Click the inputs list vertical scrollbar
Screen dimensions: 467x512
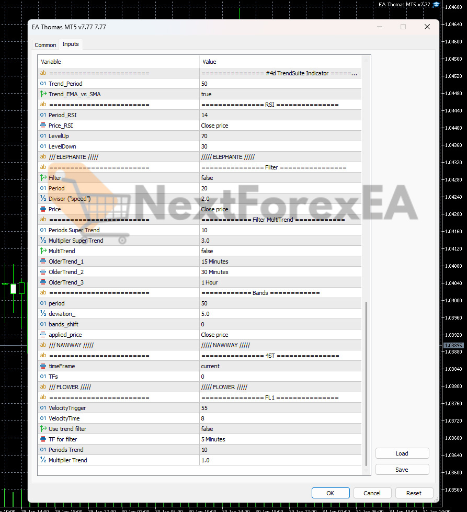coord(366,382)
